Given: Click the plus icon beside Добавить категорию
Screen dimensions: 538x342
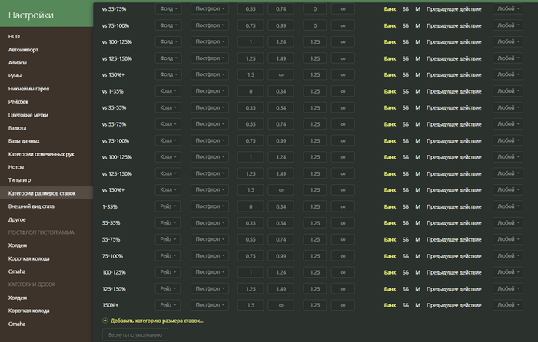Looking at the screenshot, I should (105, 321).
